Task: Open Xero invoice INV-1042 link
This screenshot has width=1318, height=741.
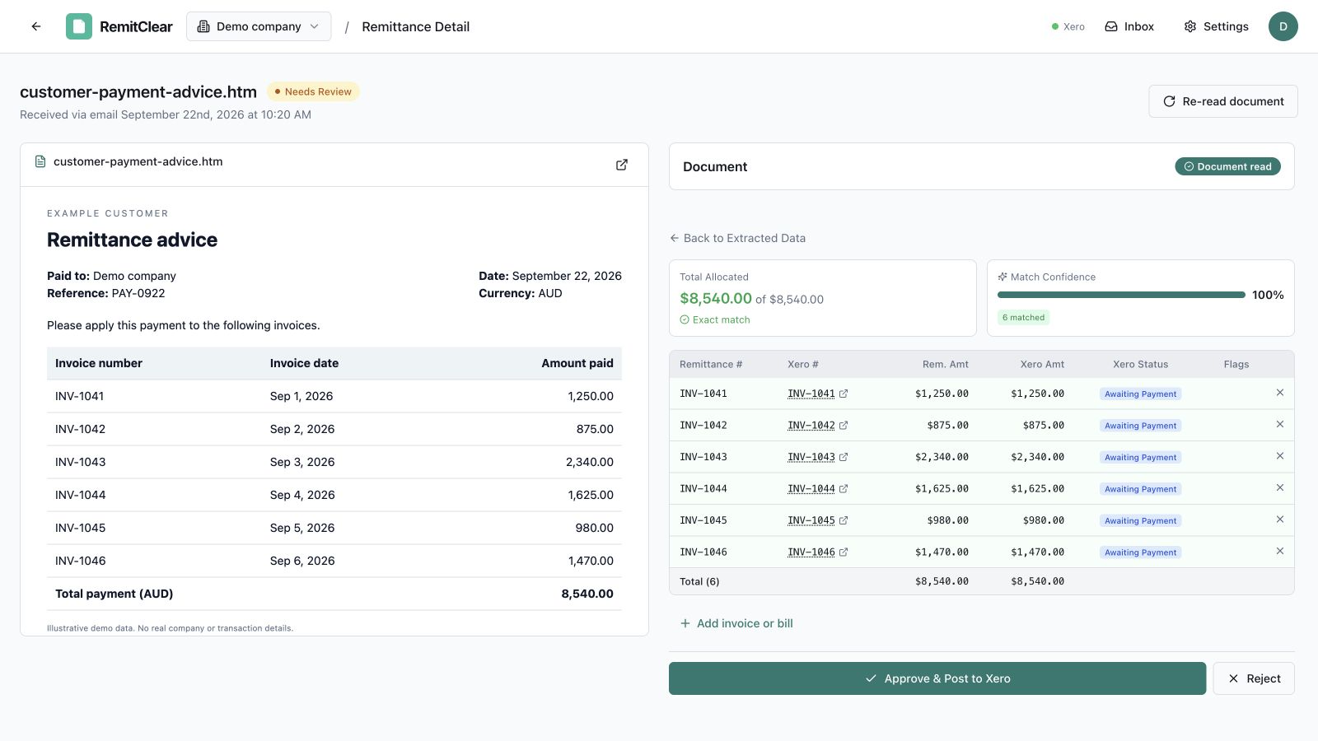Action: click(x=817, y=426)
